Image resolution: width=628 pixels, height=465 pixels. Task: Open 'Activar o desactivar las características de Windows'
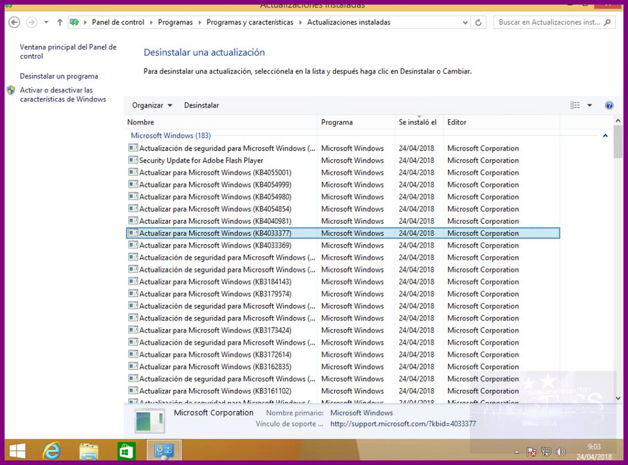(x=63, y=95)
